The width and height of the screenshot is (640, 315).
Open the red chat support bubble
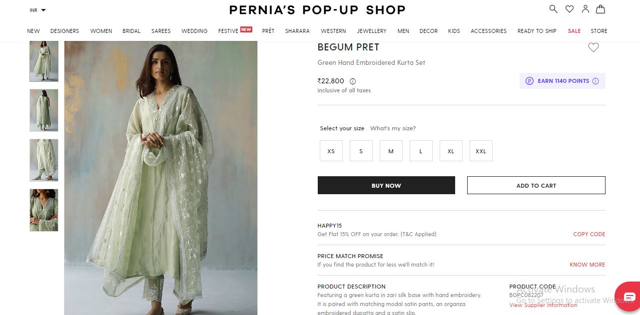[629, 297]
